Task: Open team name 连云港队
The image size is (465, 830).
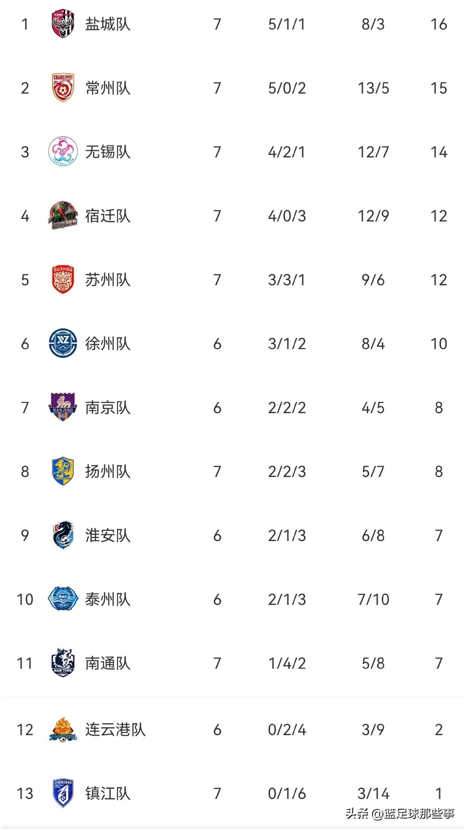Action: [116, 730]
